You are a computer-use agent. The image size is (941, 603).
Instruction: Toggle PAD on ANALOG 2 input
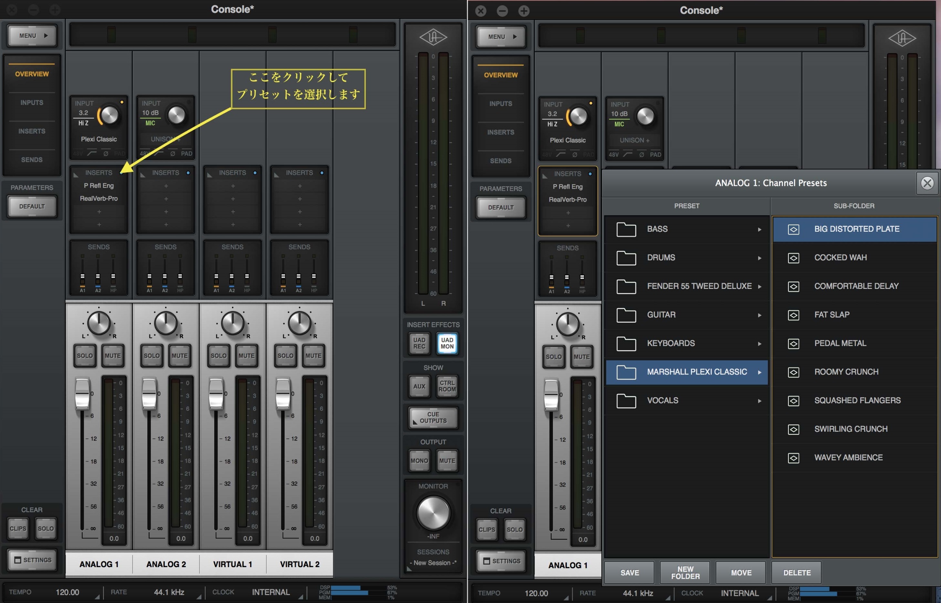[x=187, y=153]
